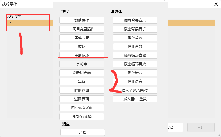Viewport: 221px width, 137px height.
Task: Close the 执行事件 window
Action: tap(216, 4)
